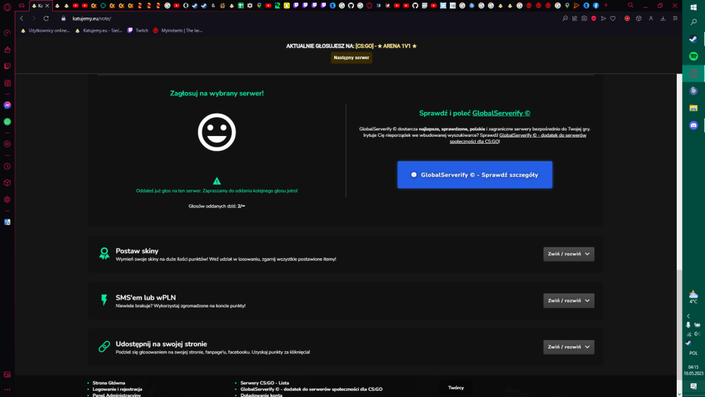This screenshot has width=705, height=397.
Task: Click the POL language indicator
Action: [x=693, y=353]
